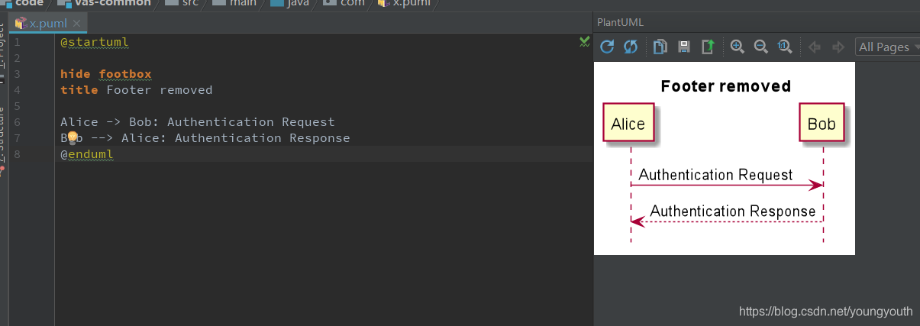Refresh the PlantUML diagram
Image resolution: width=920 pixels, height=326 pixels.
[x=607, y=47]
